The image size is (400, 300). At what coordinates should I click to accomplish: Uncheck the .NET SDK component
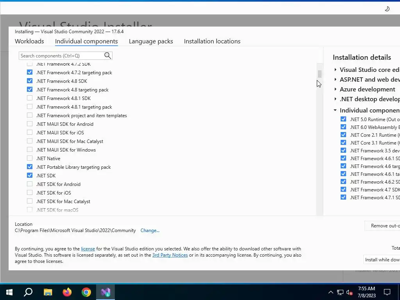(x=30, y=175)
